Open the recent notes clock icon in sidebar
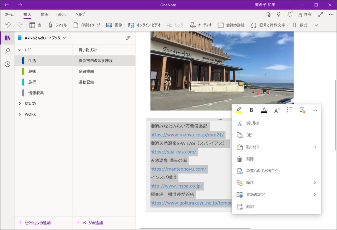Viewport: 337px width, 230px height. coord(7,64)
